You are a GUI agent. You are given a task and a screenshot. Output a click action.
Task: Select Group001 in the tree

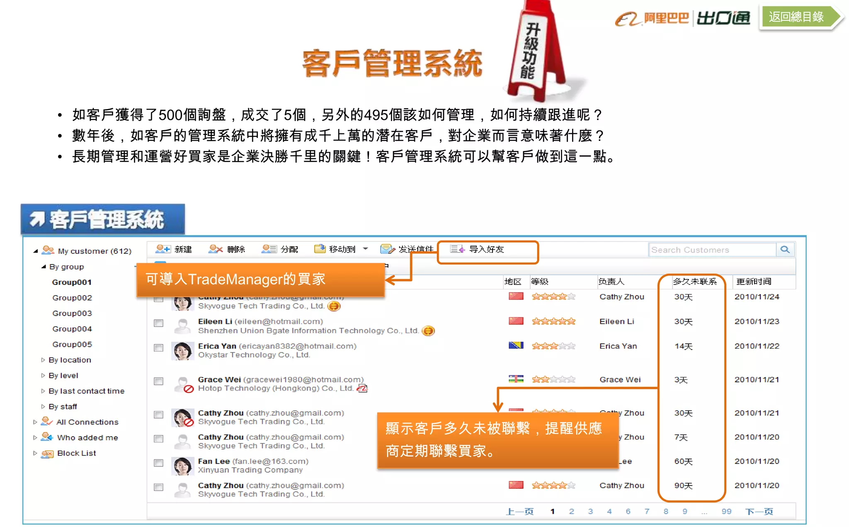[x=72, y=282]
